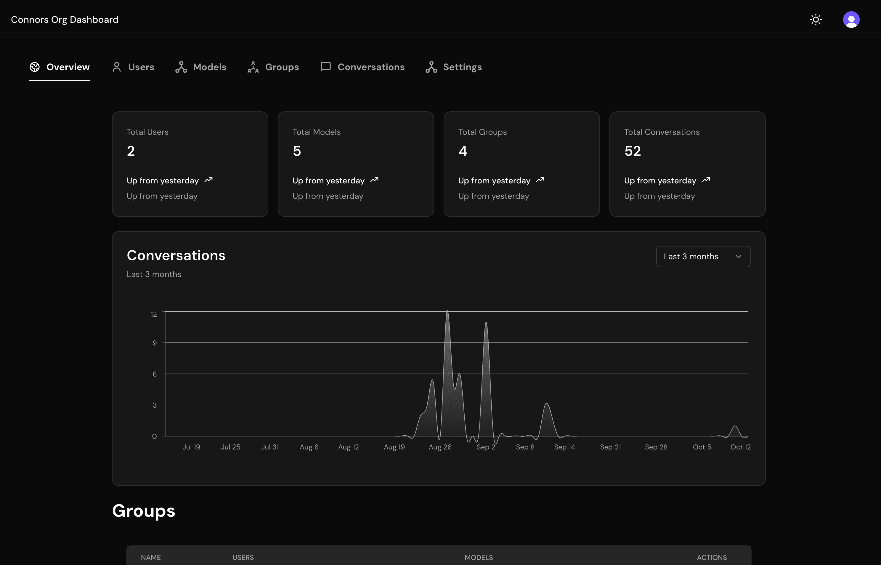Click the Users tab person icon
881x565 pixels.
pos(117,67)
